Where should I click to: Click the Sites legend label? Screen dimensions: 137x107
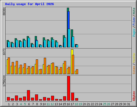tap(134, 70)
